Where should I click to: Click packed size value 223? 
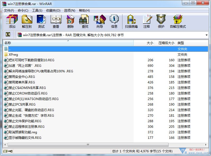[172, 132]
